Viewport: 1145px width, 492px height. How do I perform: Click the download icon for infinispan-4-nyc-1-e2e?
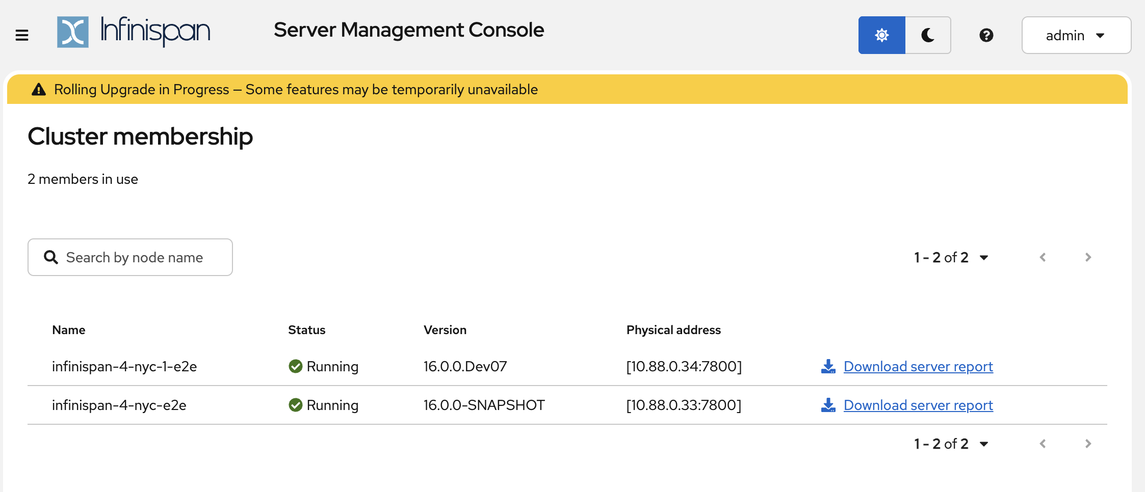point(828,366)
